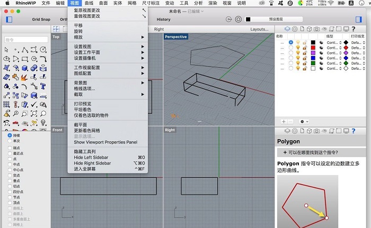Select the 持续 persistent snap radio button

pyautogui.click(x=10, y=135)
